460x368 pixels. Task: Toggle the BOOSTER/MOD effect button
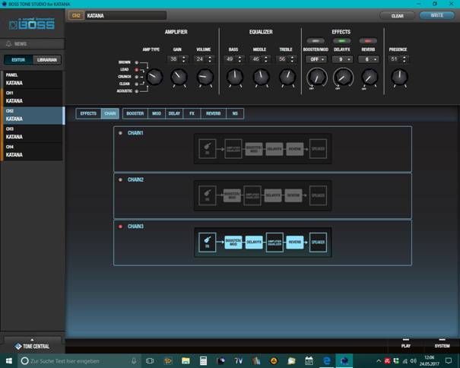tap(316, 41)
